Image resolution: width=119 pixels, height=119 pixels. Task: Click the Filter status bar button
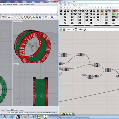54,113
